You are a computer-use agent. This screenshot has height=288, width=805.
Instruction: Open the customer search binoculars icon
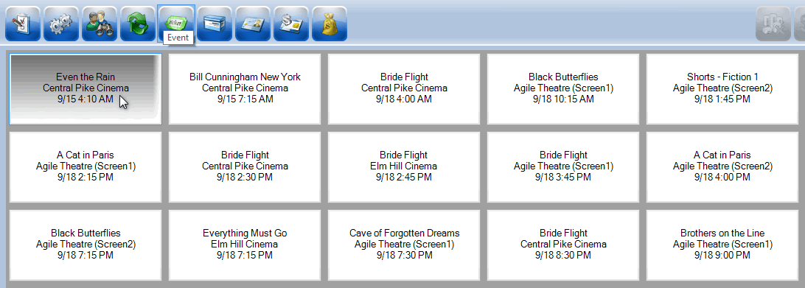click(100, 24)
